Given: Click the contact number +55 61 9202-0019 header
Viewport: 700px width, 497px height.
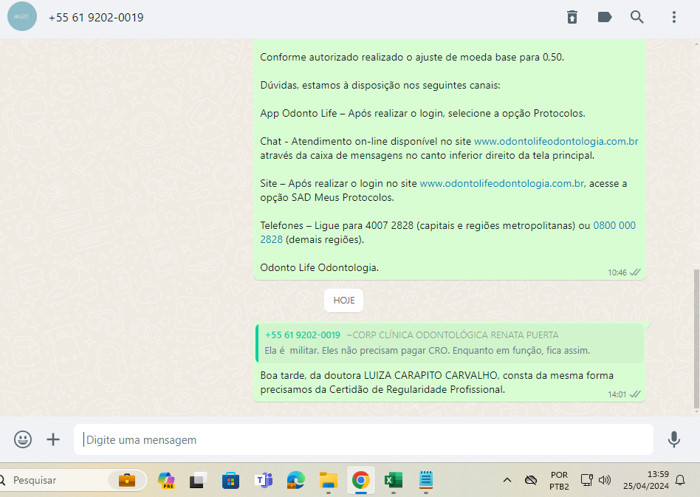Looking at the screenshot, I should pos(96,18).
